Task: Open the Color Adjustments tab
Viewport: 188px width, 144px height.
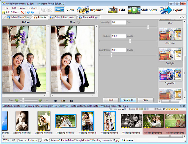Action: click(62, 17)
